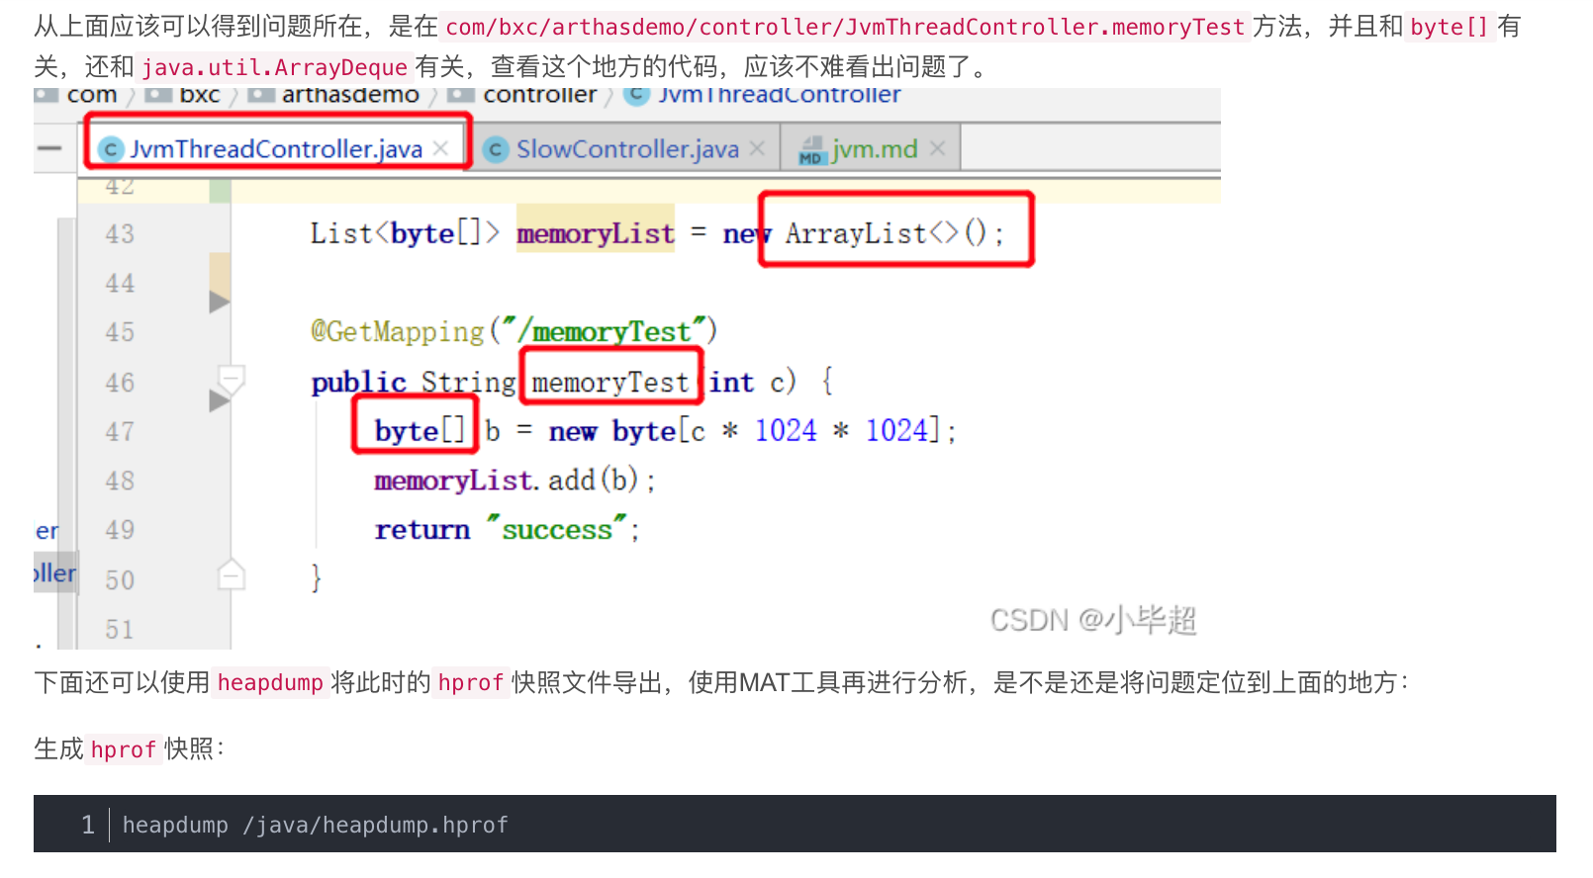
Task: Click inline code 'java.util.ArrayDeque' in the paragraph
Action: tap(274, 67)
